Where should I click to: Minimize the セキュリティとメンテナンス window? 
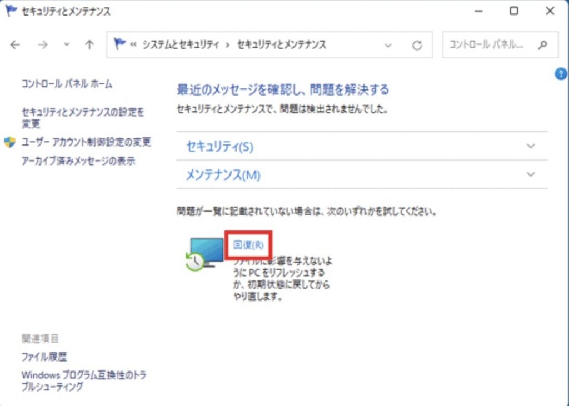pyautogui.click(x=478, y=11)
